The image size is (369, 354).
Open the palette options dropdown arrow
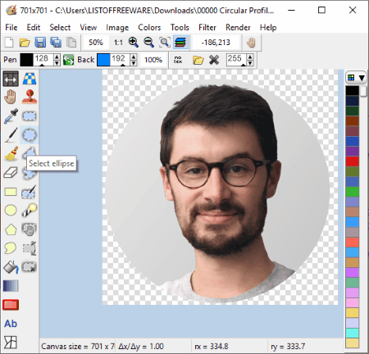pyautogui.click(x=362, y=78)
